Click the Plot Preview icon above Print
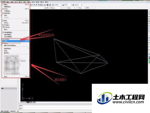The height and width of the screenshot is (113, 150). coord(3,39)
